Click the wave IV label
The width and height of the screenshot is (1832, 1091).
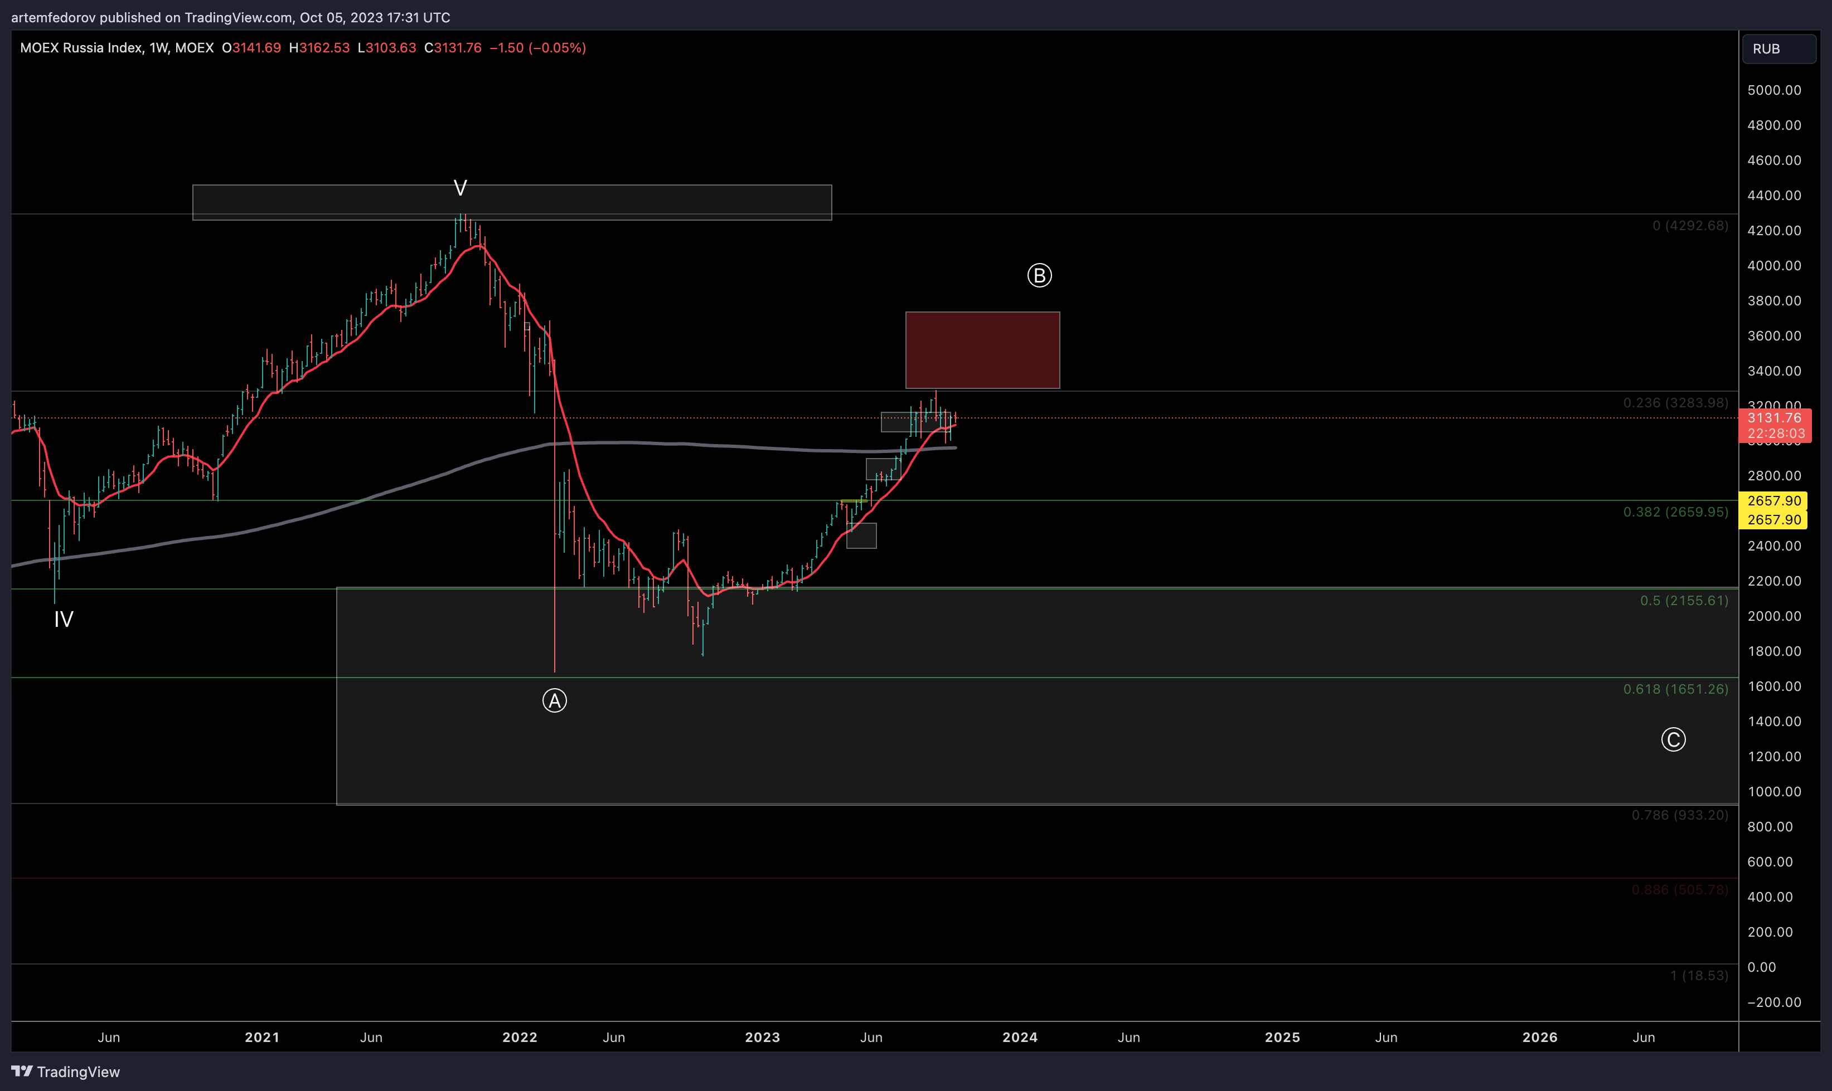pos(64,619)
